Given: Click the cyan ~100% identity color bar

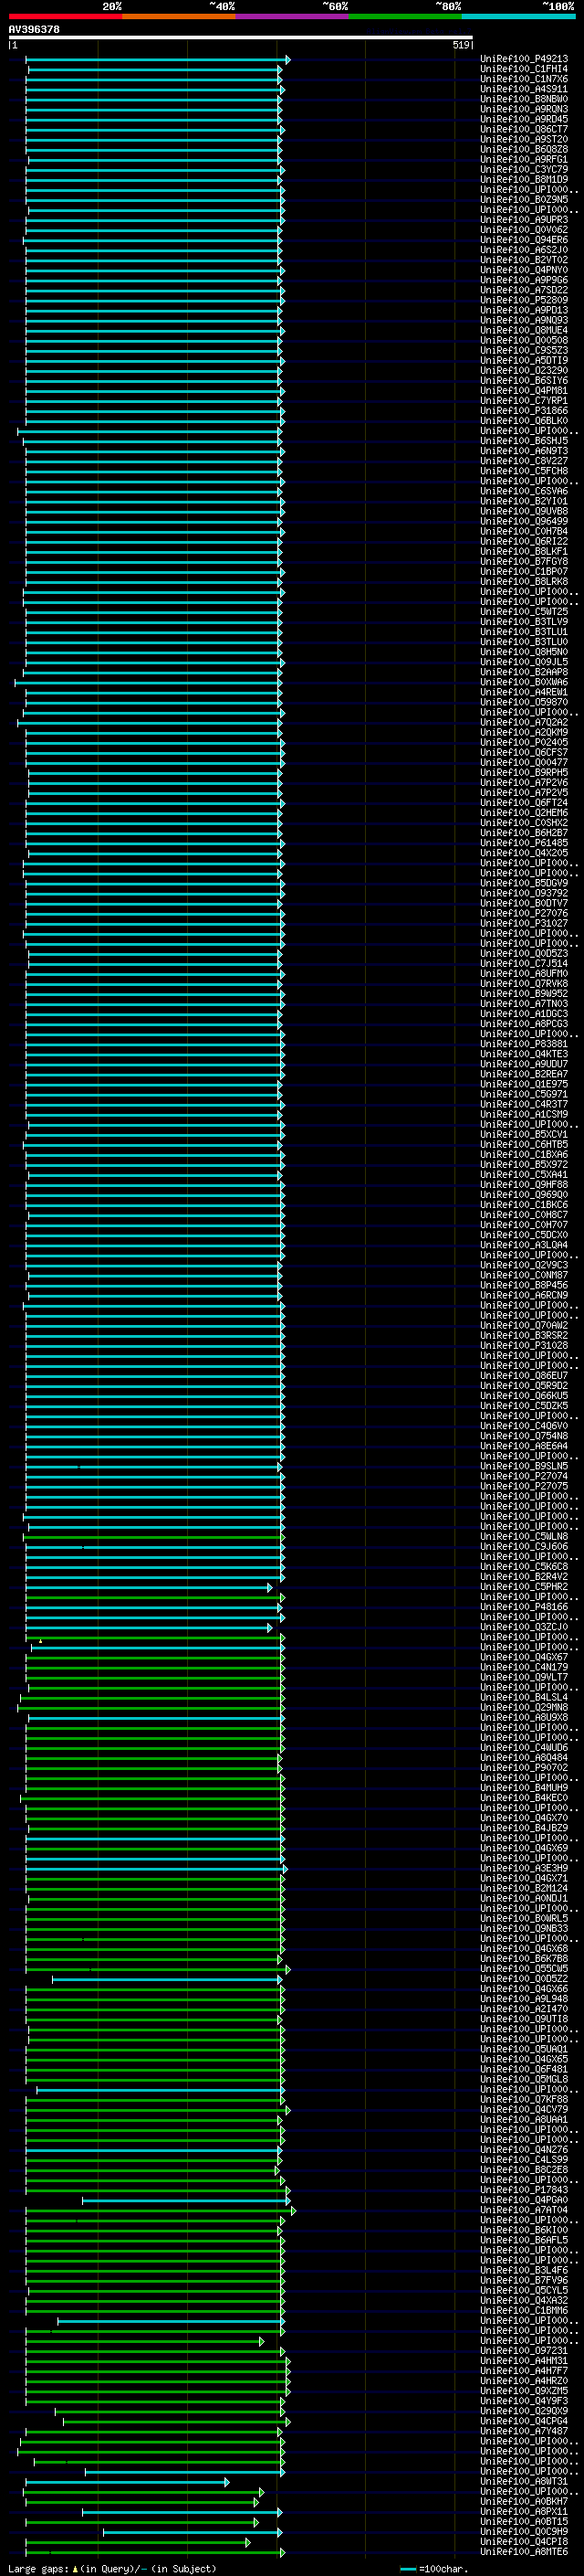Looking at the screenshot, I should (518, 16).
